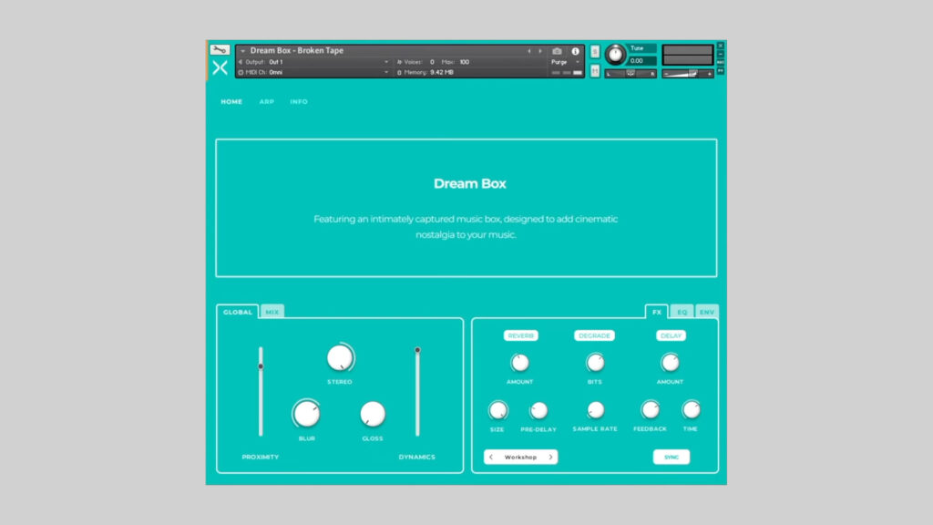Switch to the MIX tab
Image resolution: width=933 pixels, height=525 pixels.
point(272,311)
